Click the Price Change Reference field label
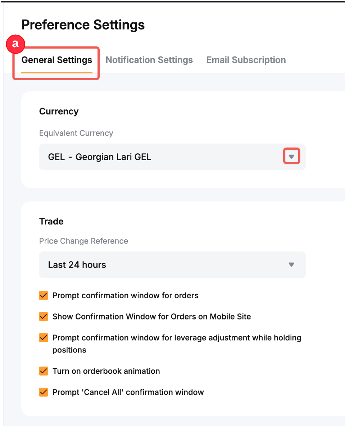 coord(83,241)
